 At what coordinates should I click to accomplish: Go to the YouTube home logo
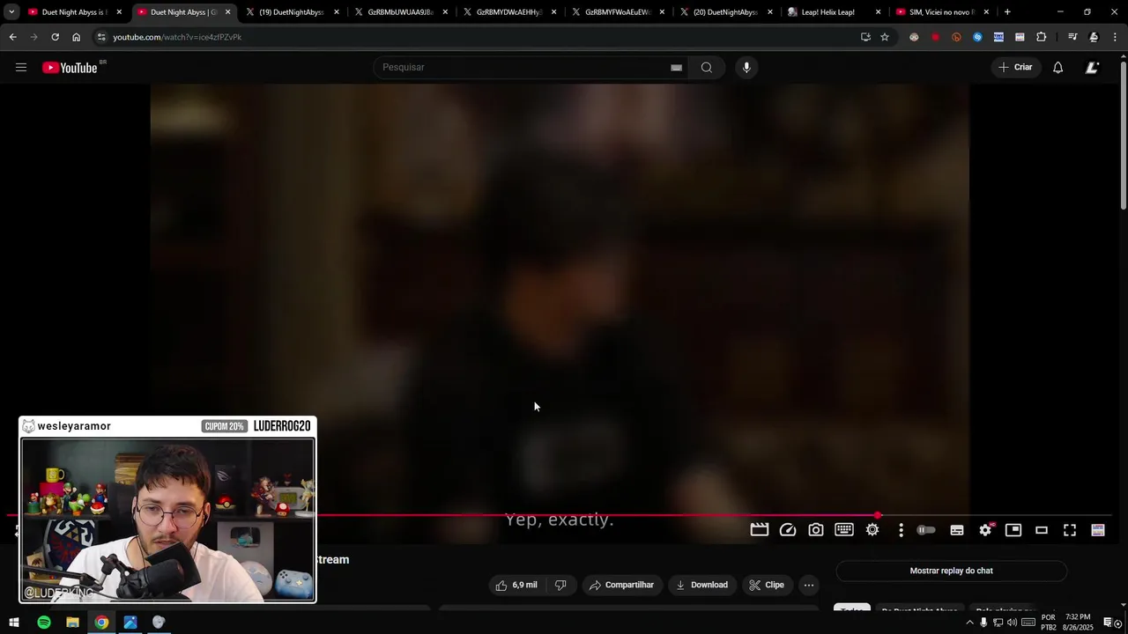[x=70, y=68]
